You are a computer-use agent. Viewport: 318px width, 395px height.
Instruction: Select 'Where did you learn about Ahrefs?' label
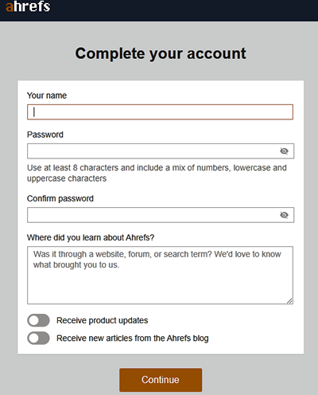[91, 237]
